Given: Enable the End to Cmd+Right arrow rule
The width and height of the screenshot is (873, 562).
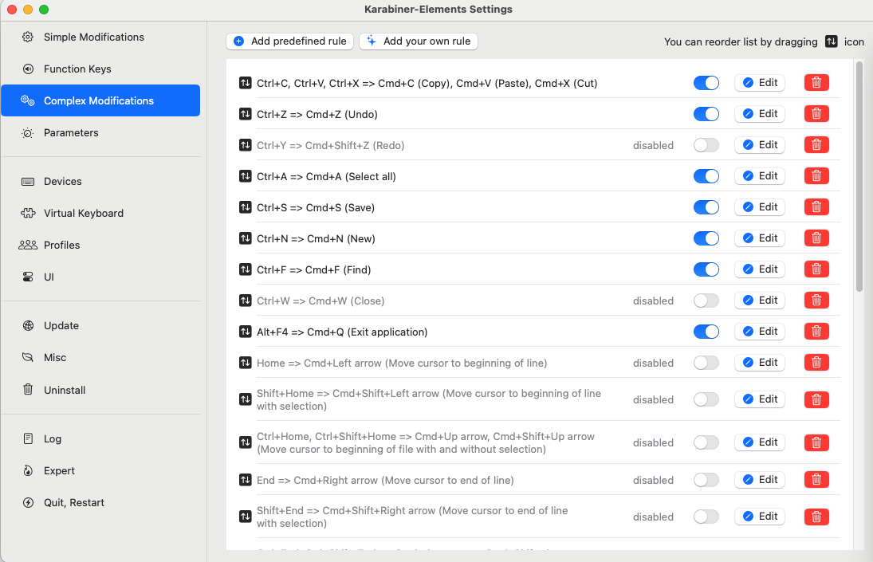Looking at the screenshot, I should (706, 480).
